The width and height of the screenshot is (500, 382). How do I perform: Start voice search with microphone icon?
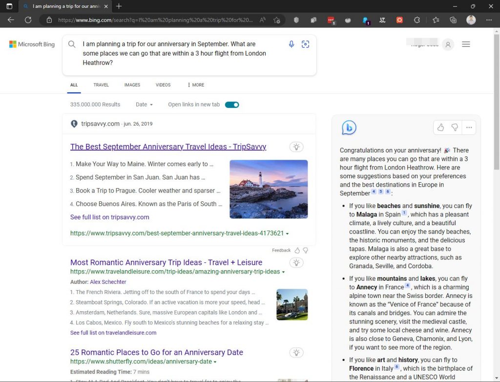pos(292,44)
